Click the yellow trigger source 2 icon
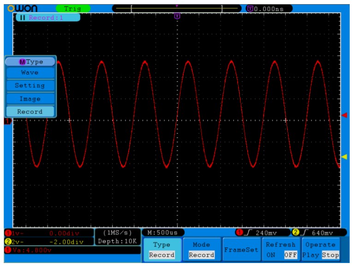Screen dimensions: 352x269 coord(295,233)
